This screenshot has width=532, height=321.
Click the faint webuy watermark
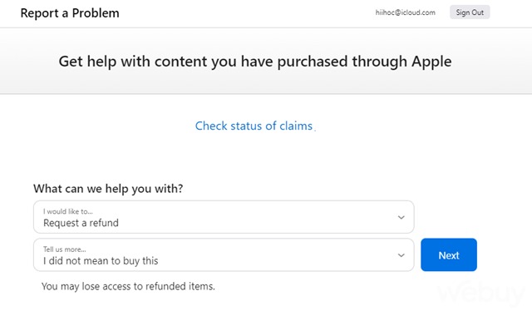coord(482,293)
